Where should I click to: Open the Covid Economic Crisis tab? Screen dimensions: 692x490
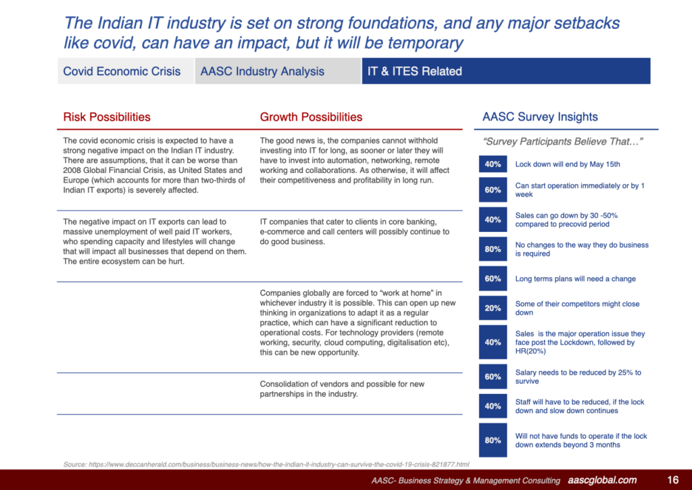coord(122,71)
